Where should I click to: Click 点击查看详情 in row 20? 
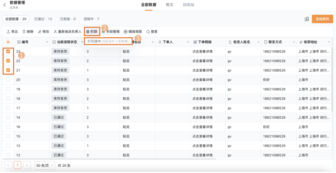(202, 80)
